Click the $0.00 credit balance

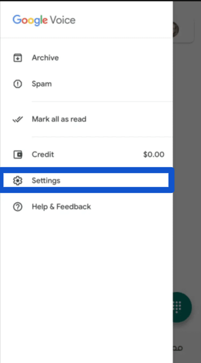coord(154,155)
